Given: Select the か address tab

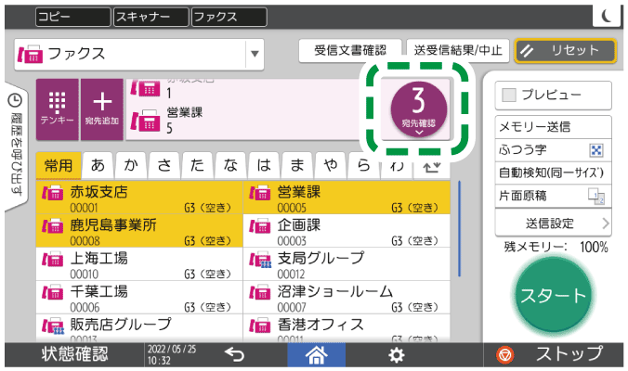Looking at the screenshot, I should click(131, 165).
